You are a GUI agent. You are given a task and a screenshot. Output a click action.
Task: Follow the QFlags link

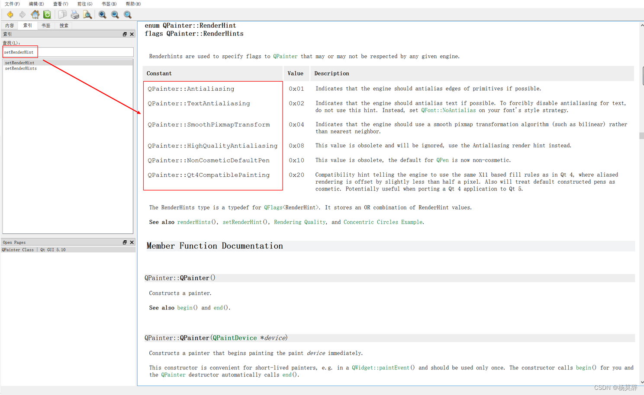[x=273, y=207]
